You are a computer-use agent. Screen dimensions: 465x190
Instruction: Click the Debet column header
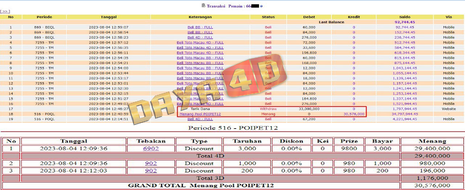click(309, 17)
